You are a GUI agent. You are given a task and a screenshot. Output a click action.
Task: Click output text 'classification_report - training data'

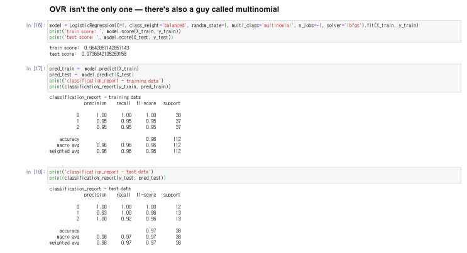pyautogui.click(x=95, y=97)
